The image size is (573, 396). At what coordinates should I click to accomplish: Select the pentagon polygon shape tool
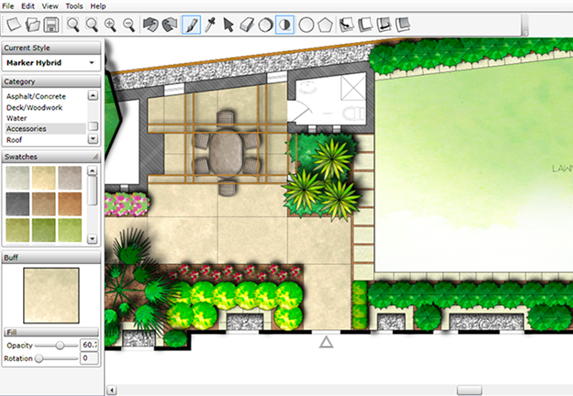[324, 25]
